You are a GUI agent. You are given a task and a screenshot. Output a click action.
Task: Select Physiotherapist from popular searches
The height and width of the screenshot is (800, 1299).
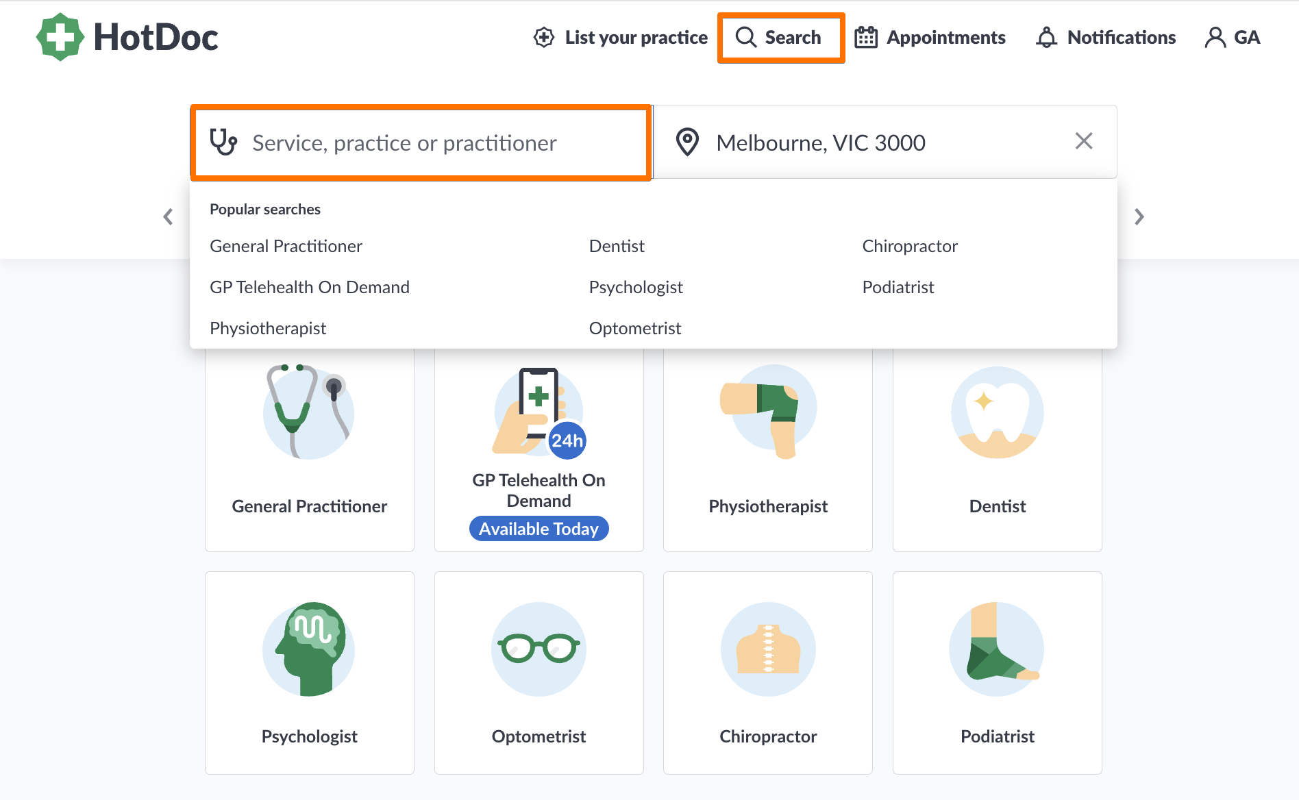point(268,328)
